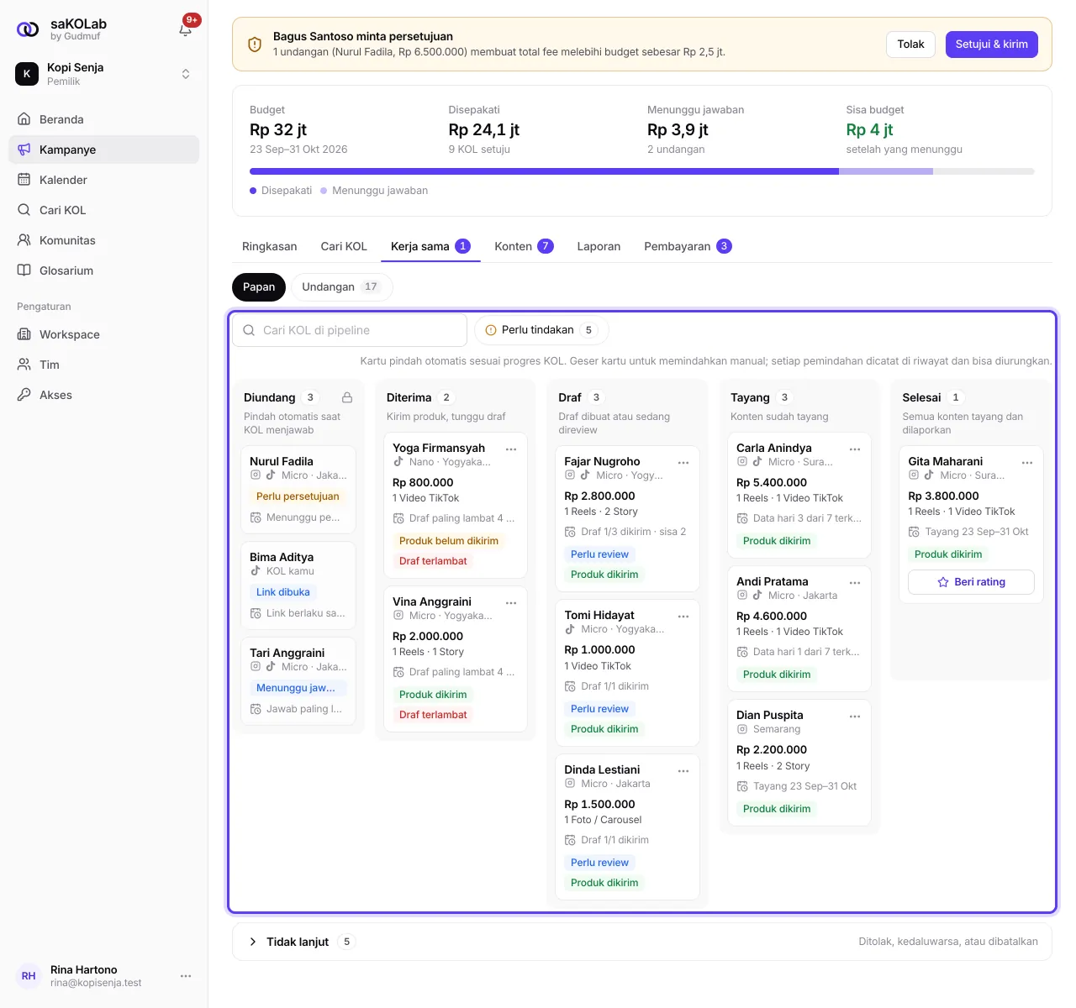Toggle the Perlu tindakan filter
1076x1008 pixels.
[541, 330]
